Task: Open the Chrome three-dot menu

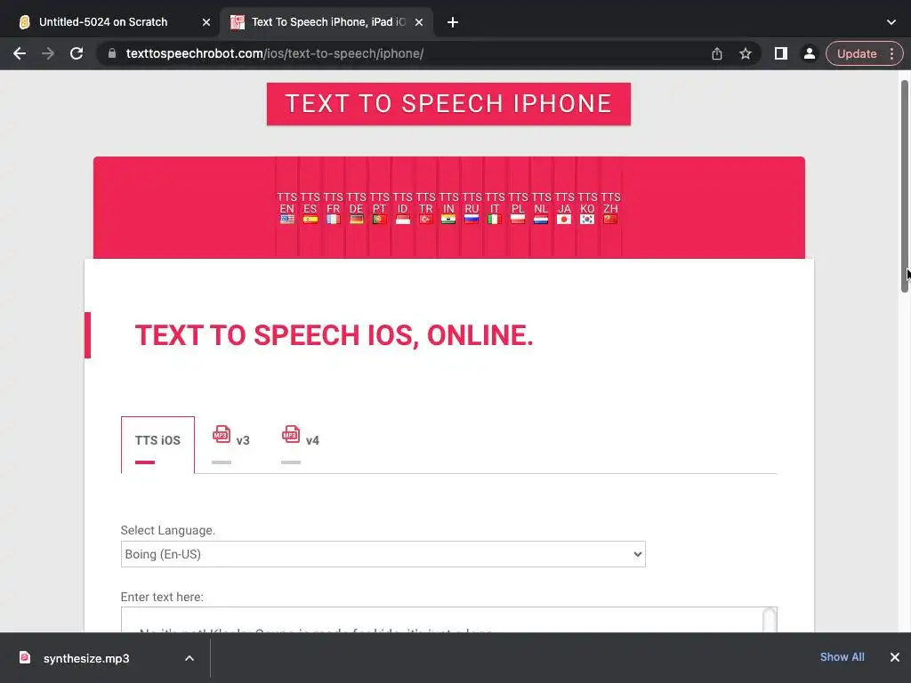Action: click(x=891, y=53)
